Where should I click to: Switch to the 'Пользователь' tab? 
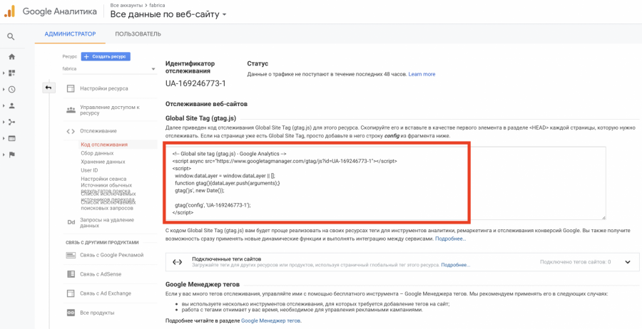pyautogui.click(x=138, y=33)
